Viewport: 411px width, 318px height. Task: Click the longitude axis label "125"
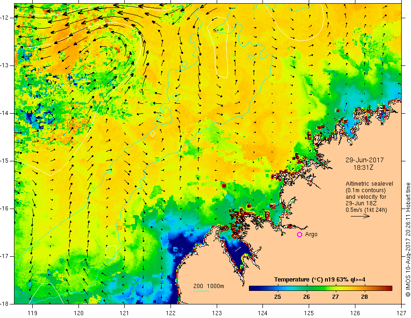[x=309, y=313]
